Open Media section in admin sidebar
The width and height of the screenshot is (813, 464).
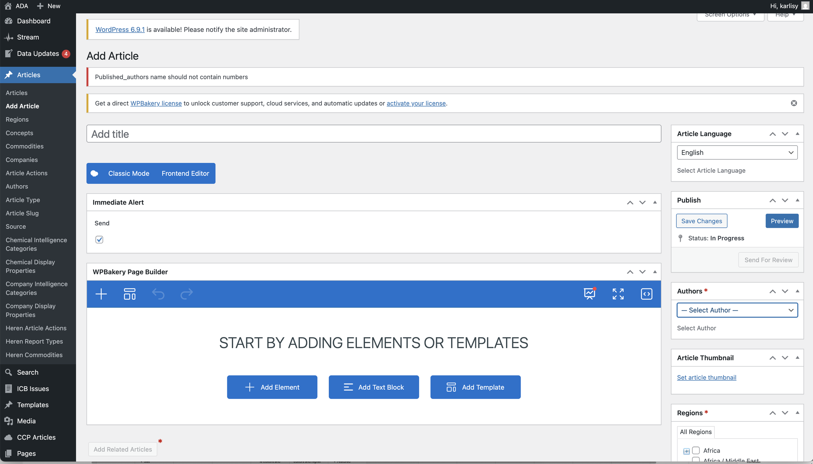(26, 421)
